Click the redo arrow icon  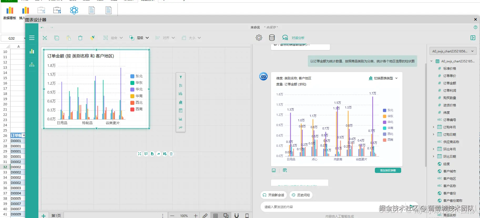coord(52,27)
